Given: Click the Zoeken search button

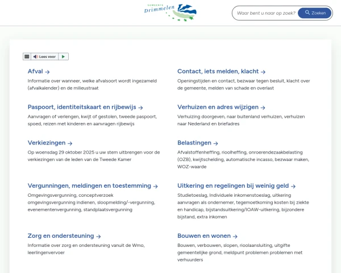Looking at the screenshot, I should [x=315, y=13].
